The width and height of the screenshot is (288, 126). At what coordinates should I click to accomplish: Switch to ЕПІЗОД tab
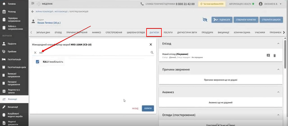(58, 33)
